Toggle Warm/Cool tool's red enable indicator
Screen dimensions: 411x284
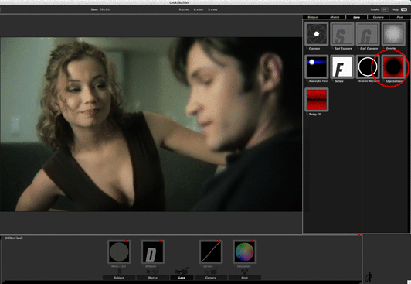[x=127, y=241]
